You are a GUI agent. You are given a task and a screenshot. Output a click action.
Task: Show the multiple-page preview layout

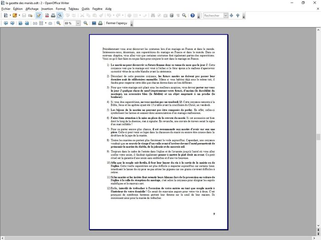click(x=41, y=23)
